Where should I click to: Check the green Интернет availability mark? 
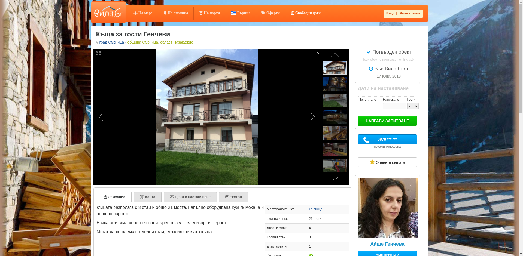click(311, 255)
